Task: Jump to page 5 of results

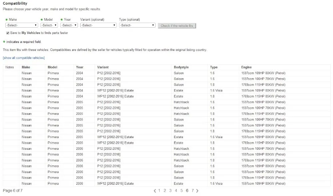Action: 181,190
